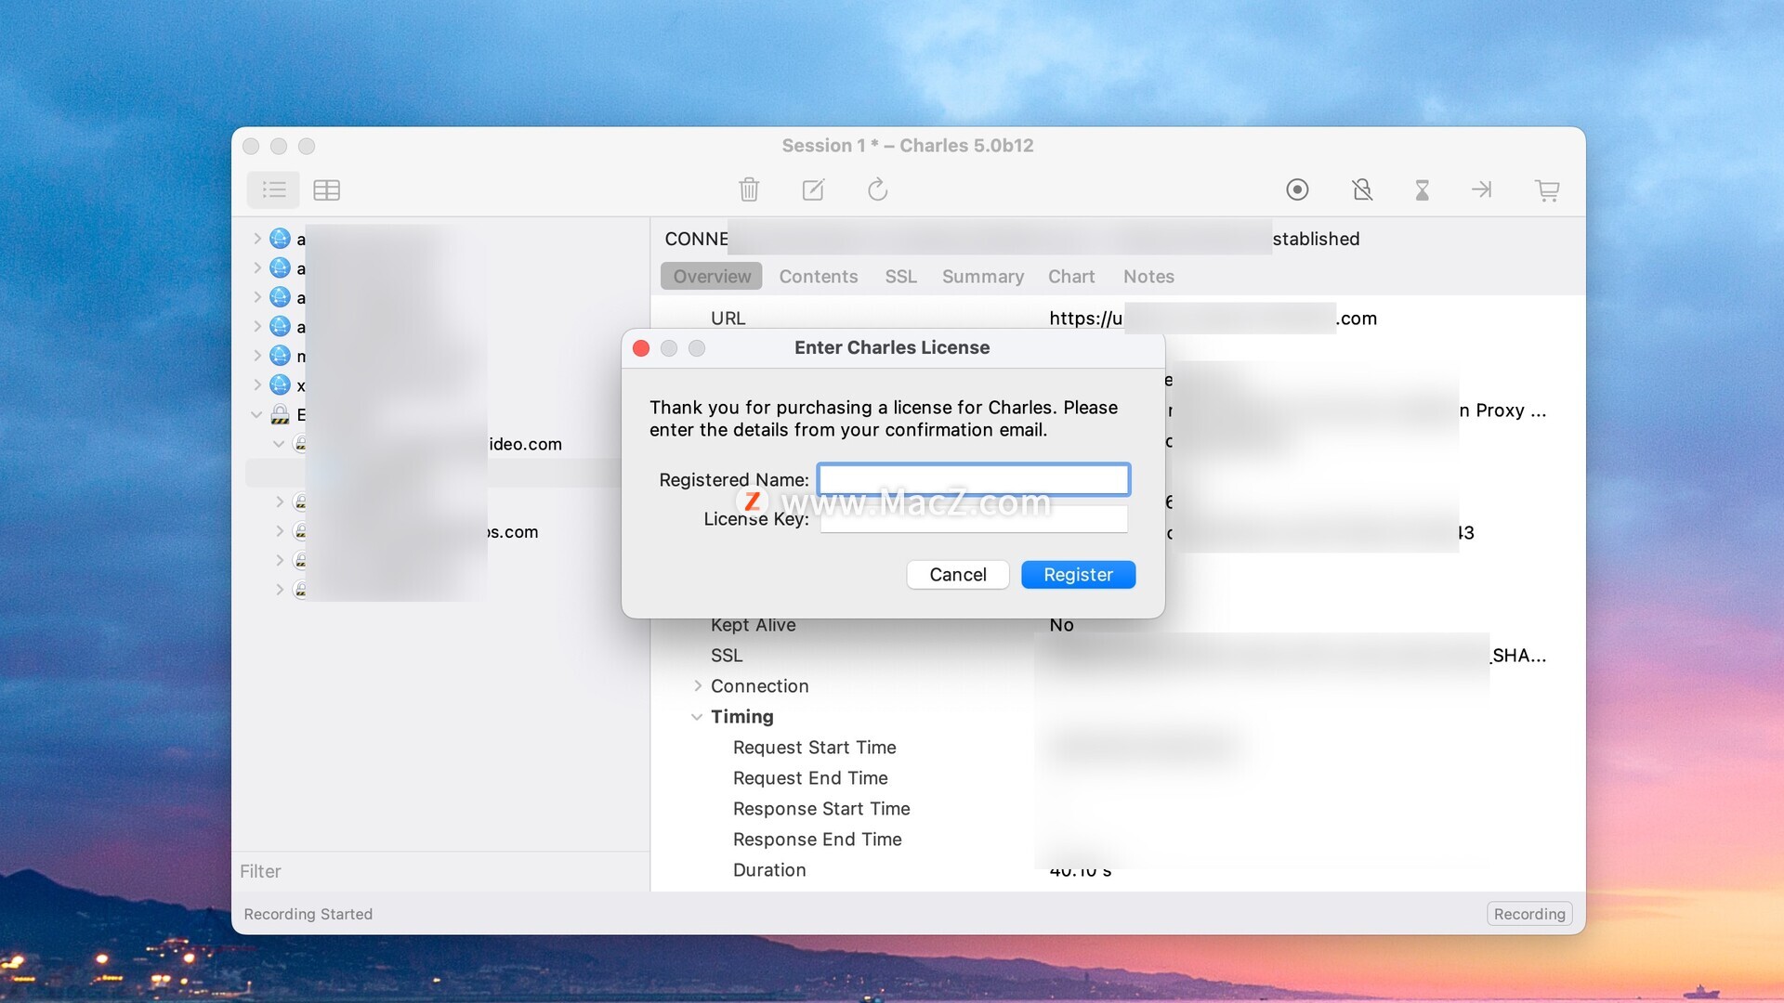Image resolution: width=1784 pixels, height=1003 pixels.
Task: Toggle the throttling hourglass icon
Action: pyautogui.click(x=1422, y=190)
